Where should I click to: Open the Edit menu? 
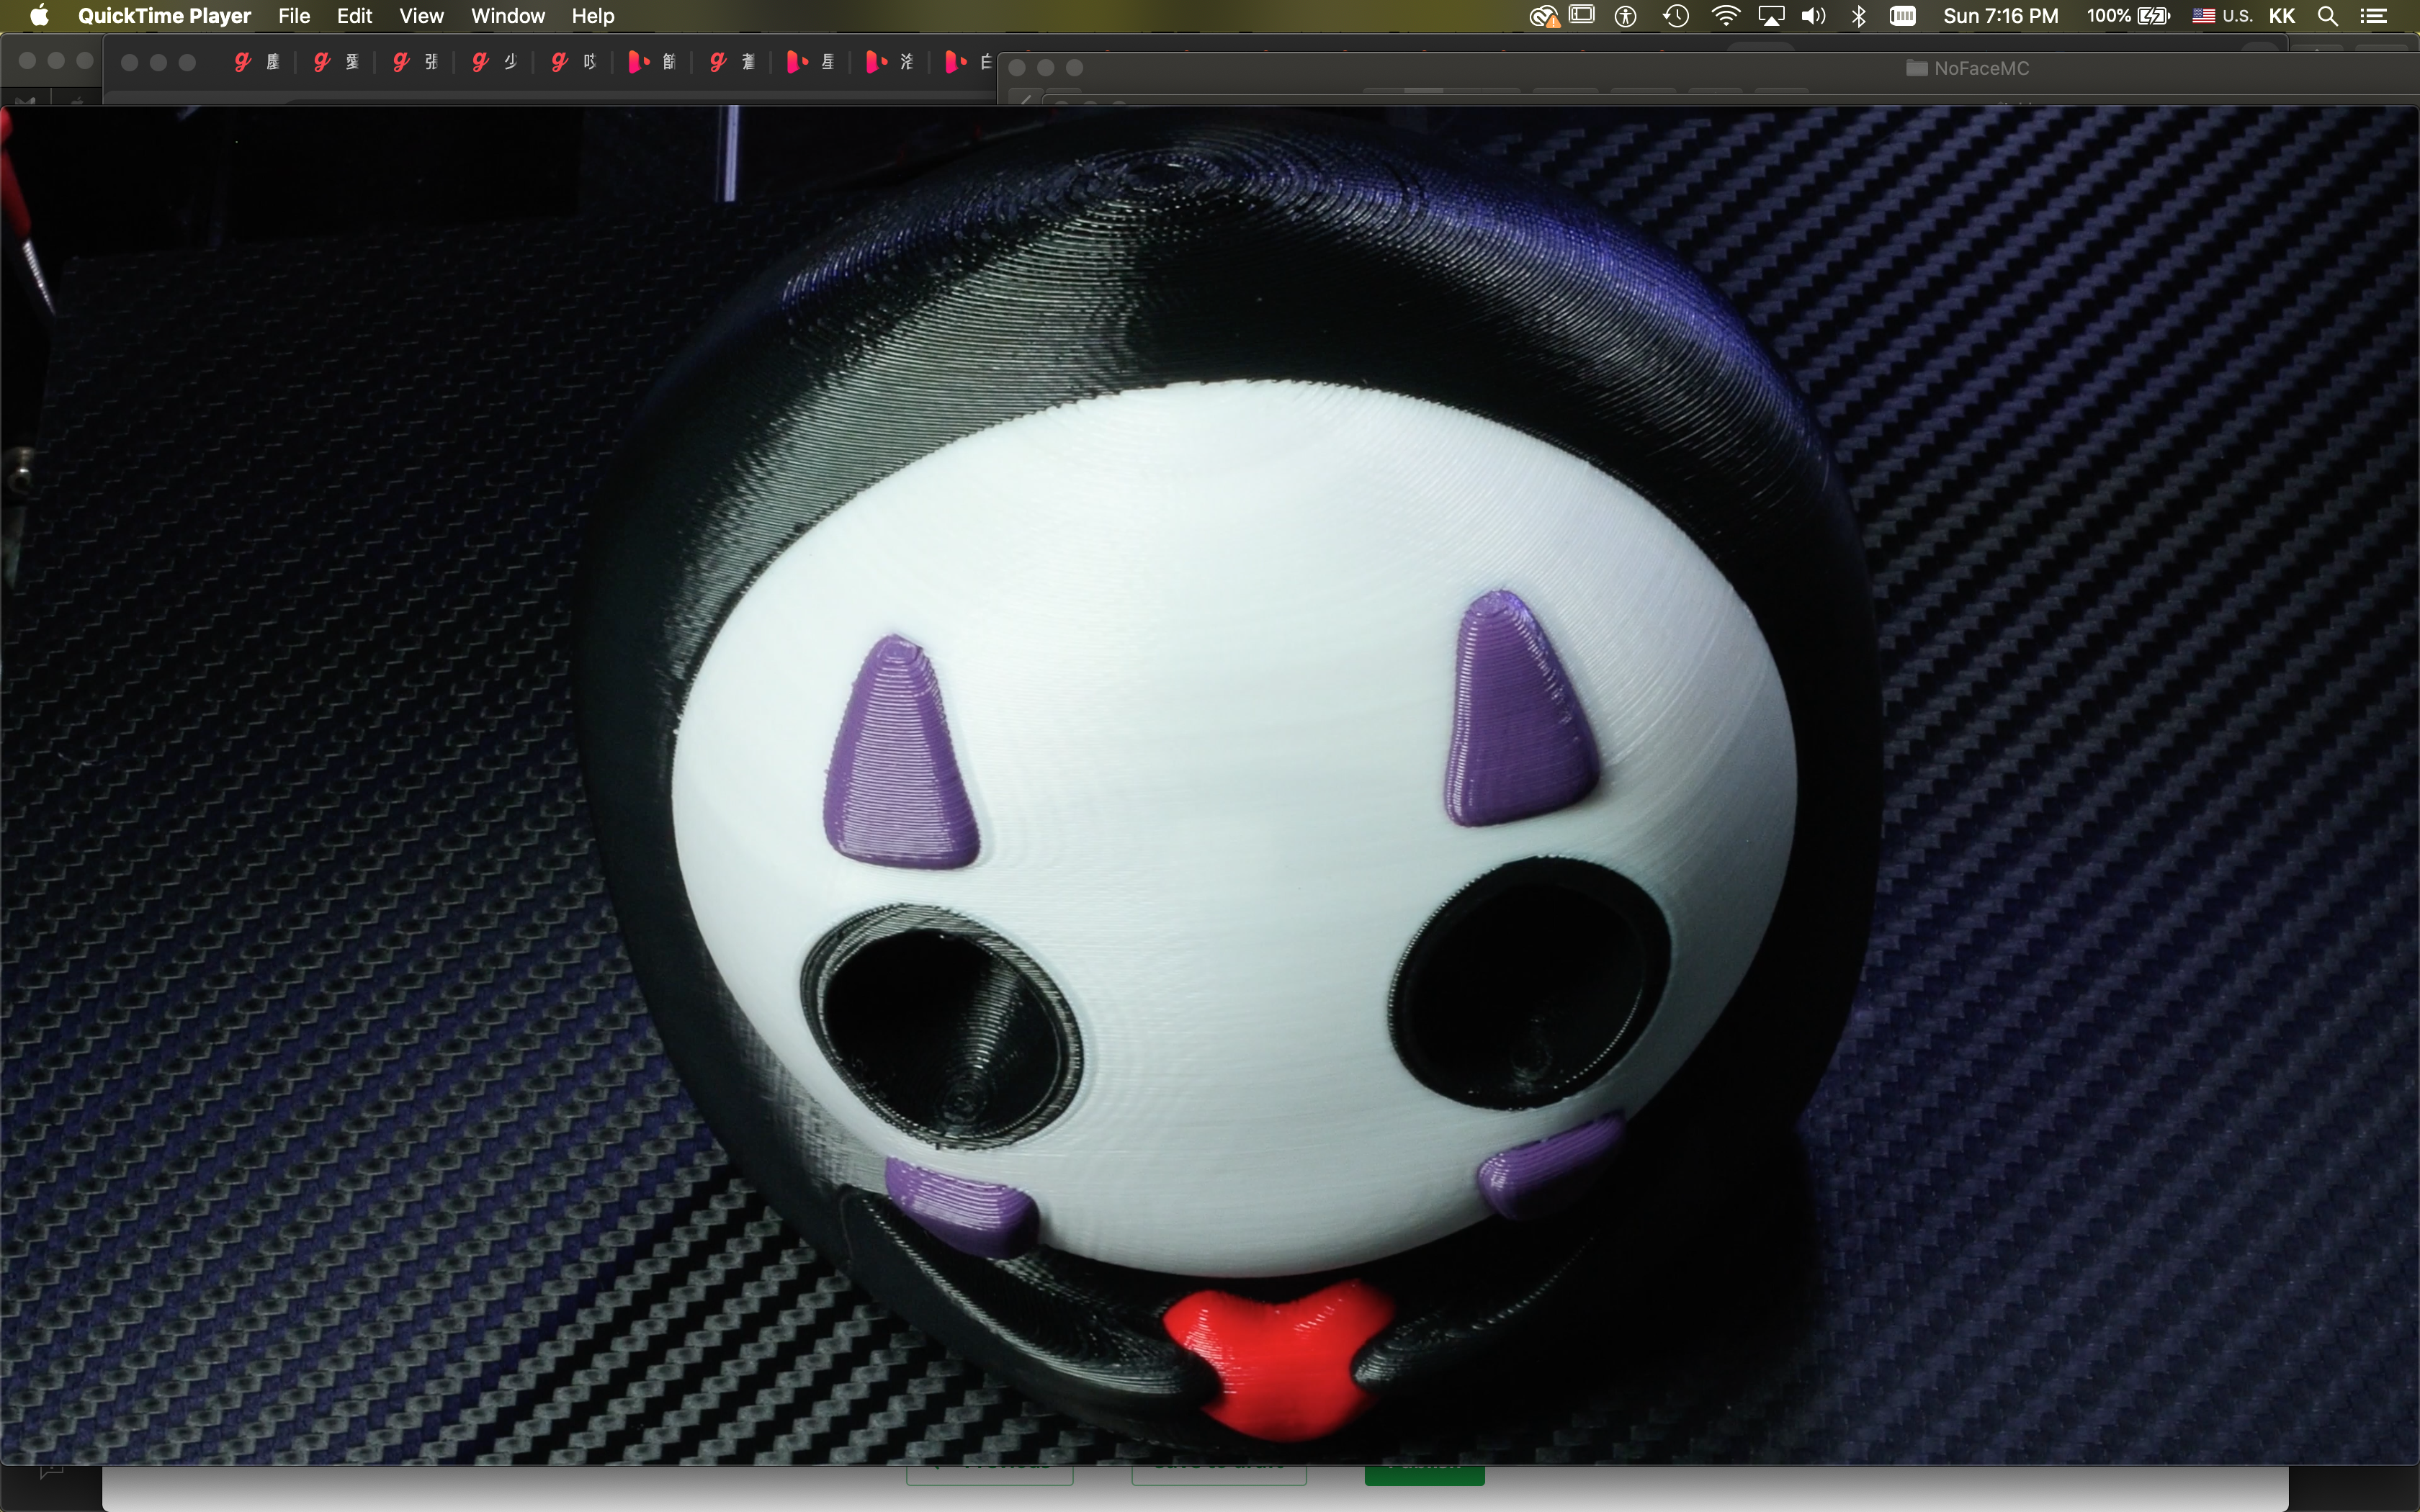tap(354, 16)
